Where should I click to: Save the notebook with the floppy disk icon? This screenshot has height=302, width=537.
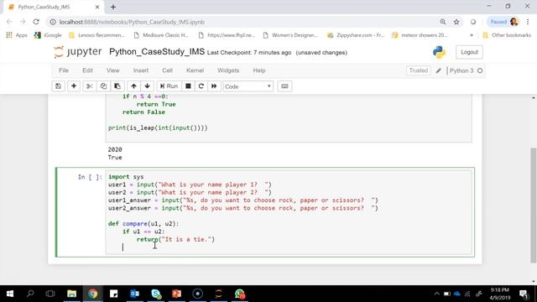pos(58,86)
